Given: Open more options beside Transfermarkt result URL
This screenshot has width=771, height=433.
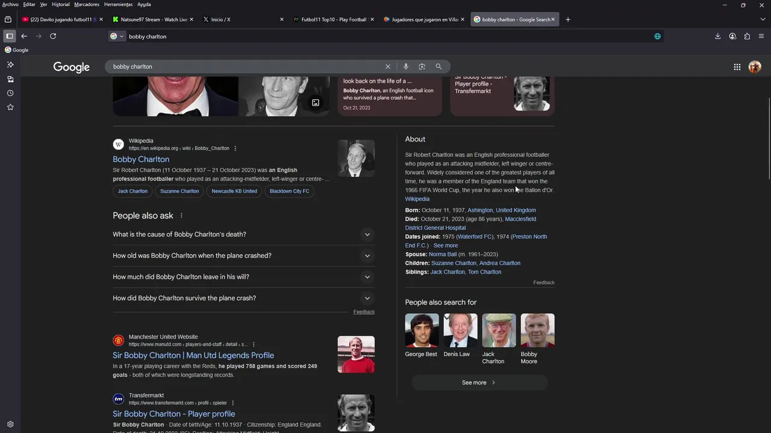Looking at the screenshot, I should pyautogui.click(x=233, y=403).
